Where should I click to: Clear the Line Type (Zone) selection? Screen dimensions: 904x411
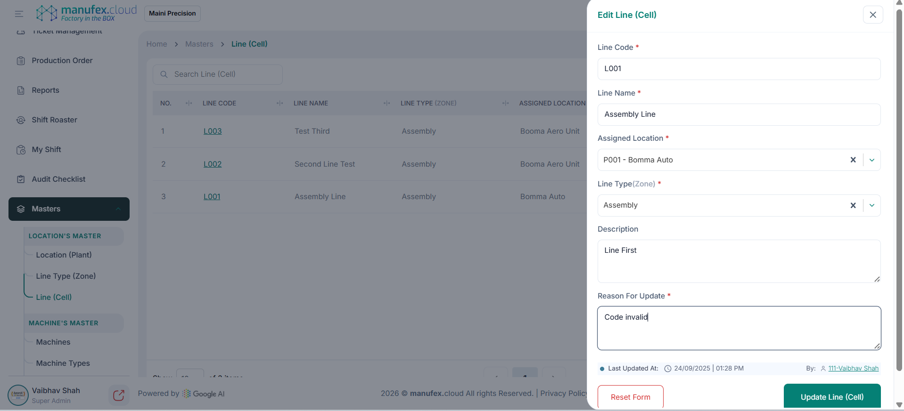coord(853,205)
